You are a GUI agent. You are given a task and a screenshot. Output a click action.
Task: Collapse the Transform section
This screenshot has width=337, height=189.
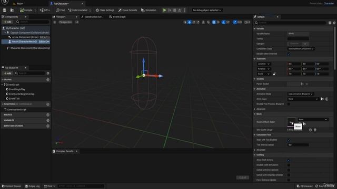point(255,59)
